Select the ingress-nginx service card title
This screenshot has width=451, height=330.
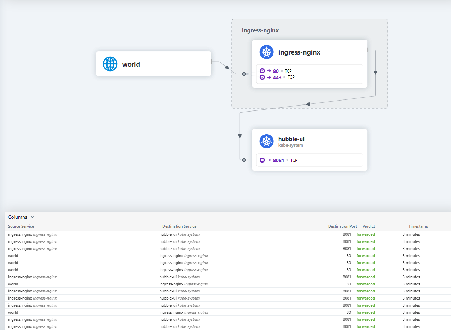(x=299, y=52)
